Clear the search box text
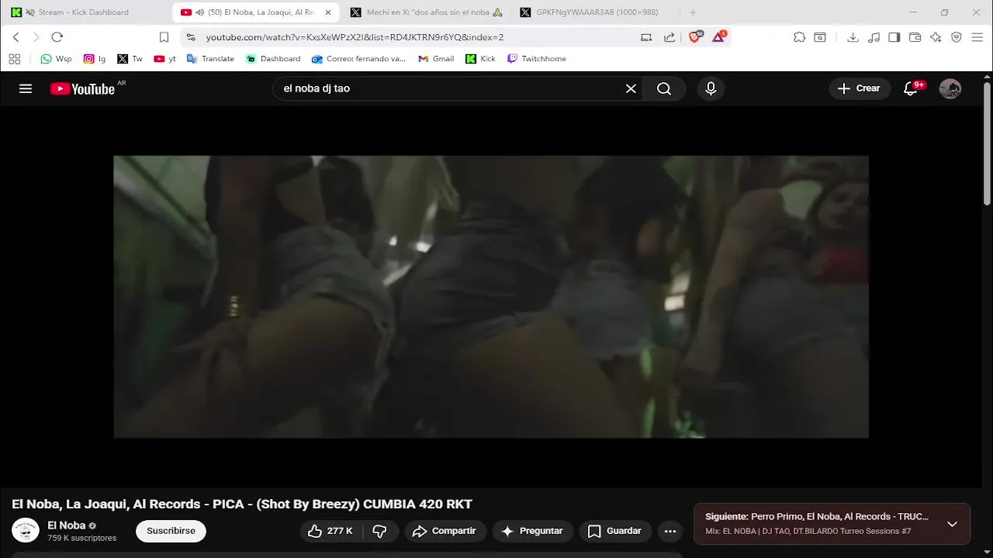The height and width of the screenshot is (558, 993). pyautogui.click(x=631, y=88)
